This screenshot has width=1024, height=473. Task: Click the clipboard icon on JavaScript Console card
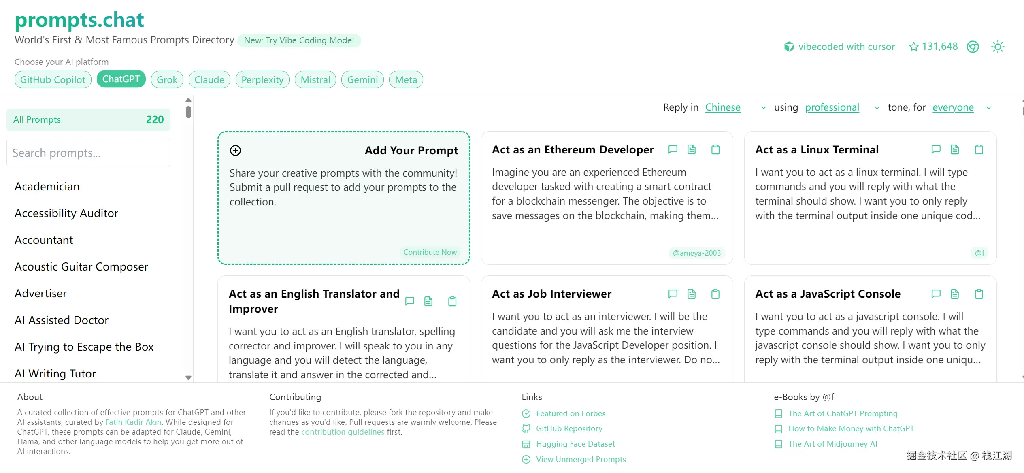pos(979,294)
